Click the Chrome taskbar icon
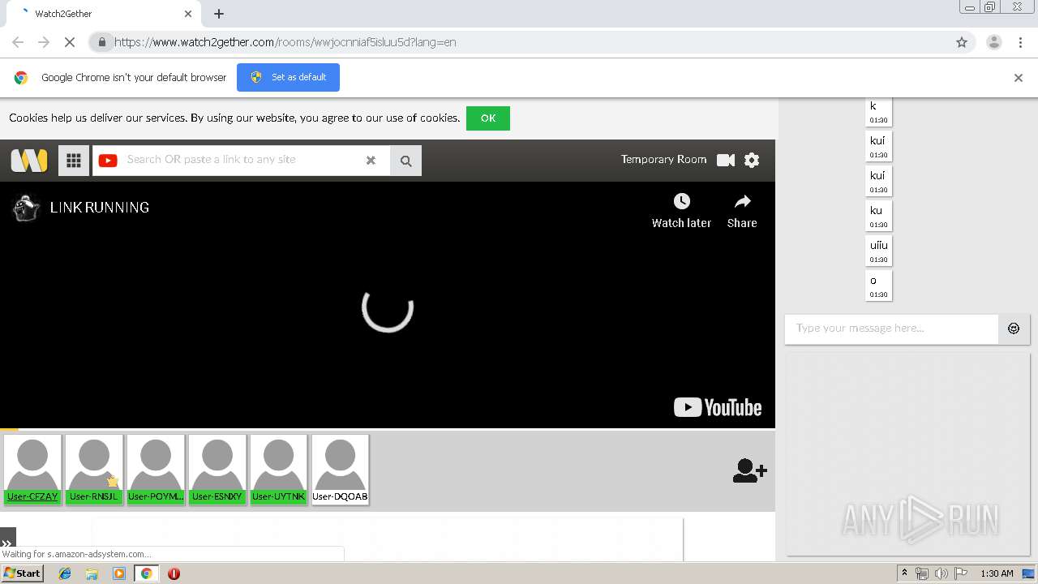The height and width of the screenshot is (584, 1038). 147,573
